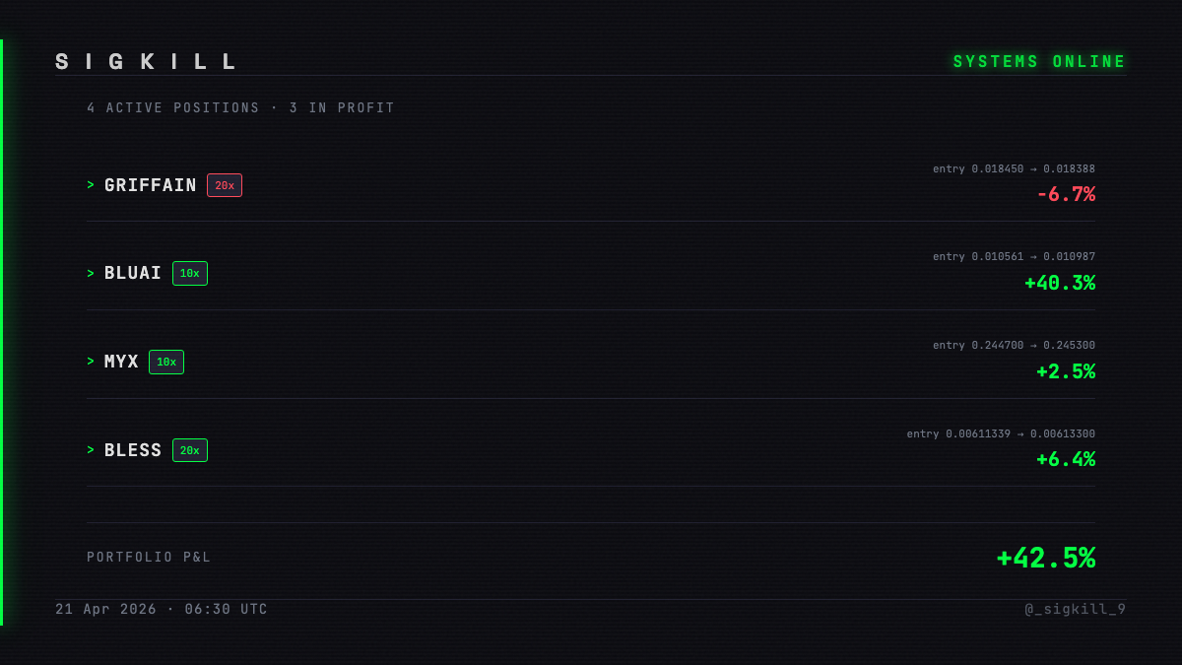Select the BLESS position name

(x=133, y=450)
